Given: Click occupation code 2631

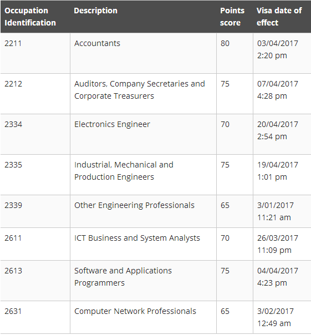Looking at the screenshot, I should [13, 311].
